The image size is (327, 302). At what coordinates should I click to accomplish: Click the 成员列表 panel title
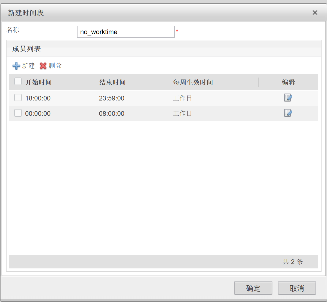pyautogui.click(x=26, y=49)
